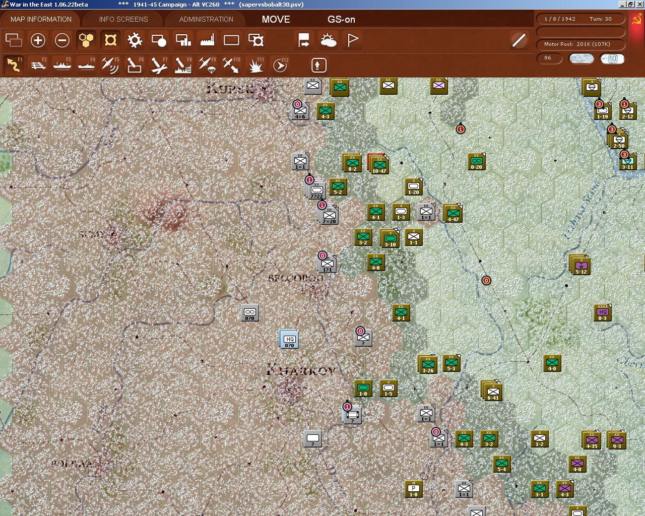Select the German 0?0 unit
The height and width of the screenshot is (516, 645).
coord(249,313)
